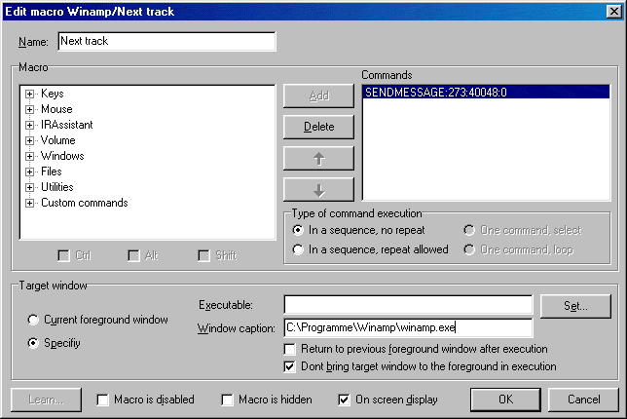627x419 pixels.
Task: Tick the Ctrl modifier checkbox
Action: [x=63, y=255]
